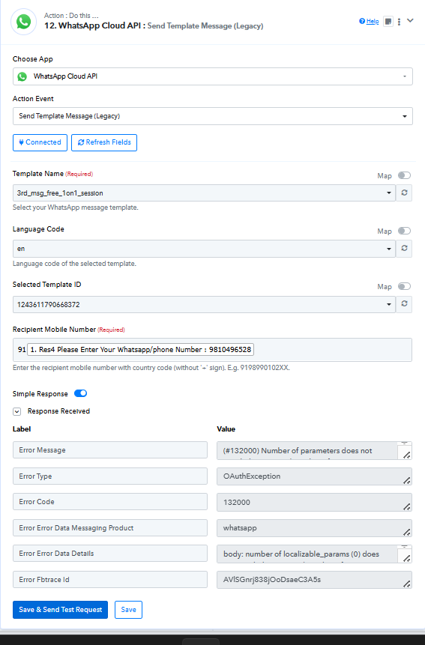425x645 pixels.
Task: Toggle Map switch for Selected Template ID
Action: click(405, 286)
